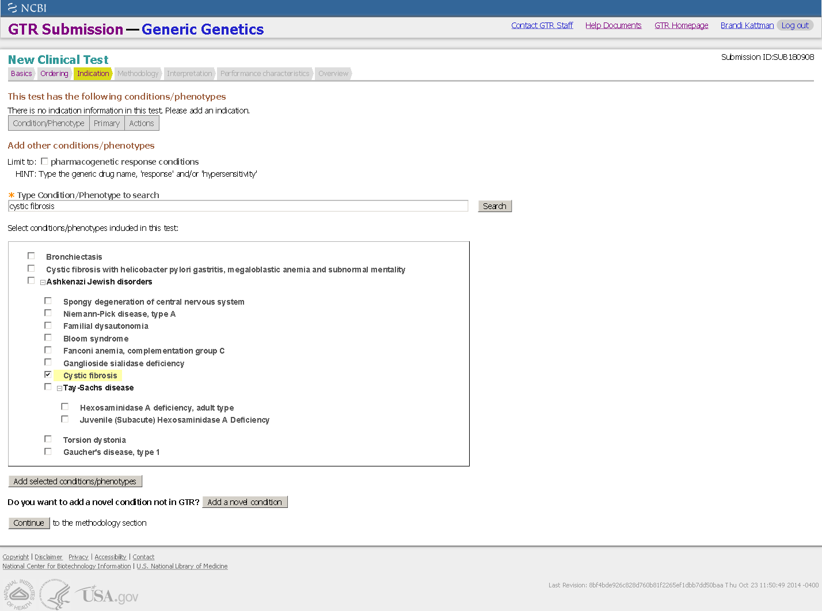Check the Bloom syndrome checkbox
The image size is (822, 611).
(48, 337)
